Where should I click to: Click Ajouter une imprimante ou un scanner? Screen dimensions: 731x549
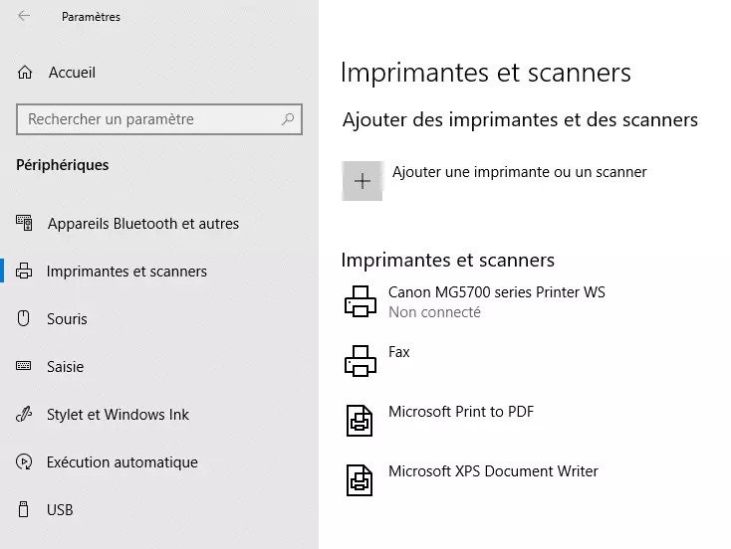[x=519, y=172]
